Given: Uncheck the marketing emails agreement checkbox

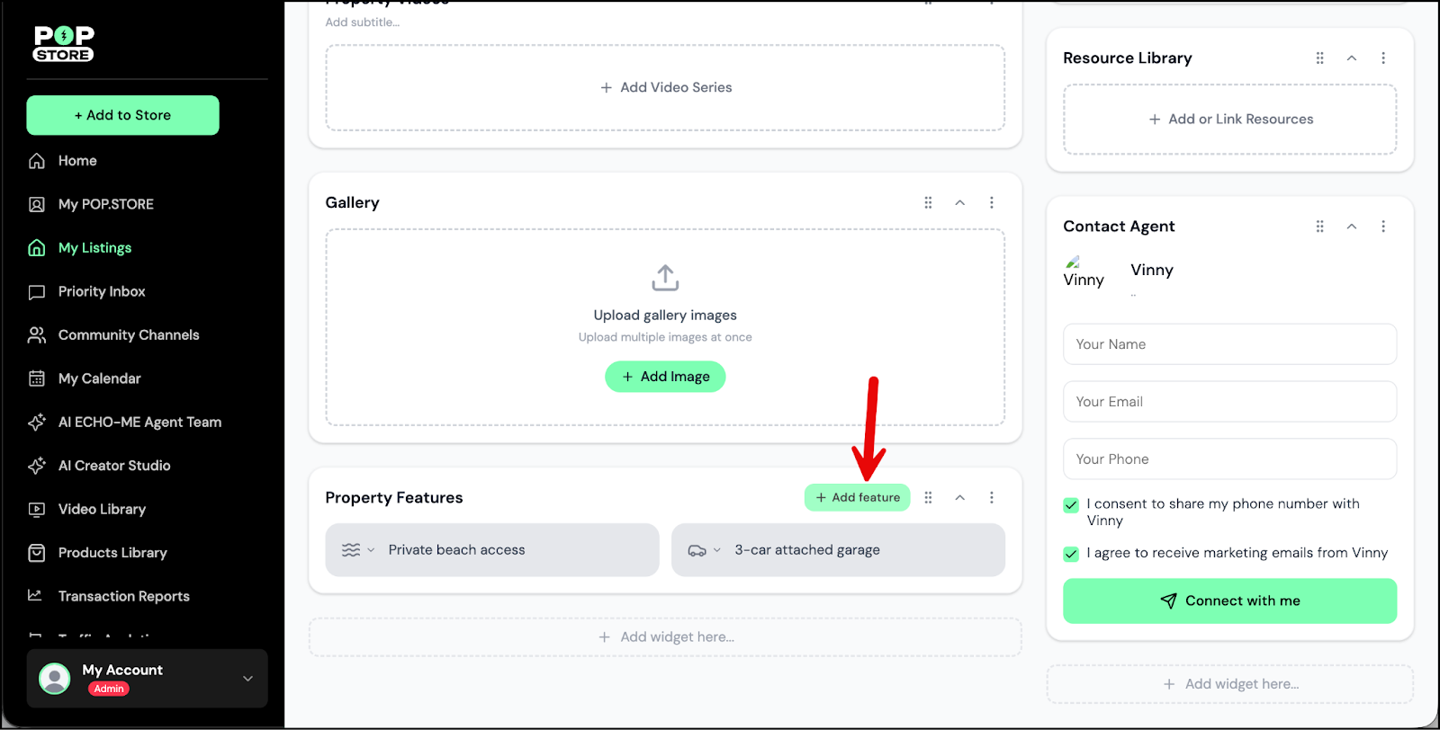Looking at the screenshot, I should click(1071, 554).
